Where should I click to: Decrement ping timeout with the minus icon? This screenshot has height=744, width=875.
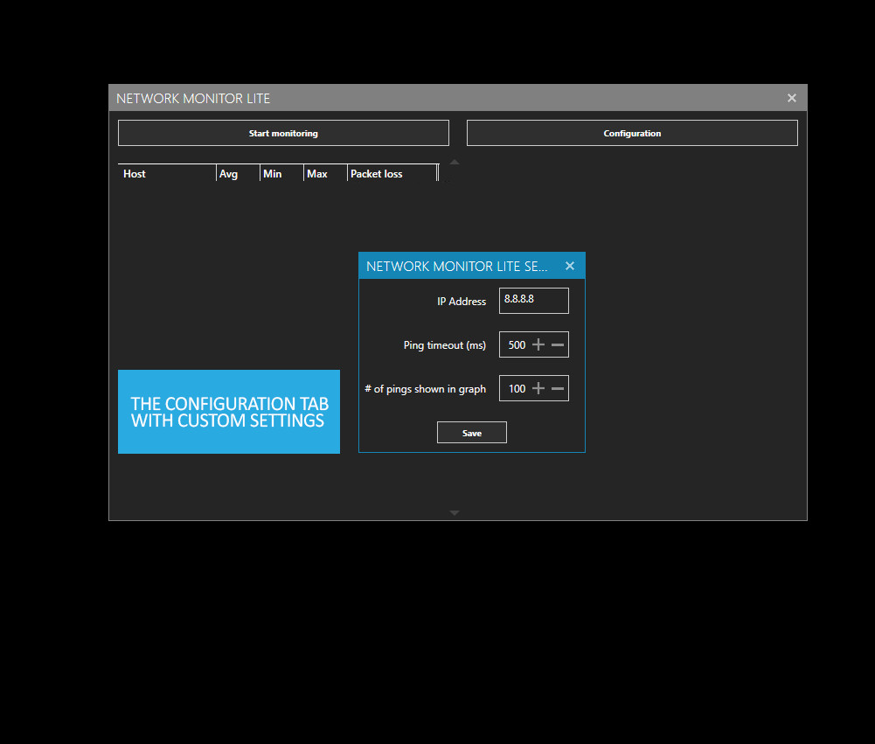(x=559, y=344)
